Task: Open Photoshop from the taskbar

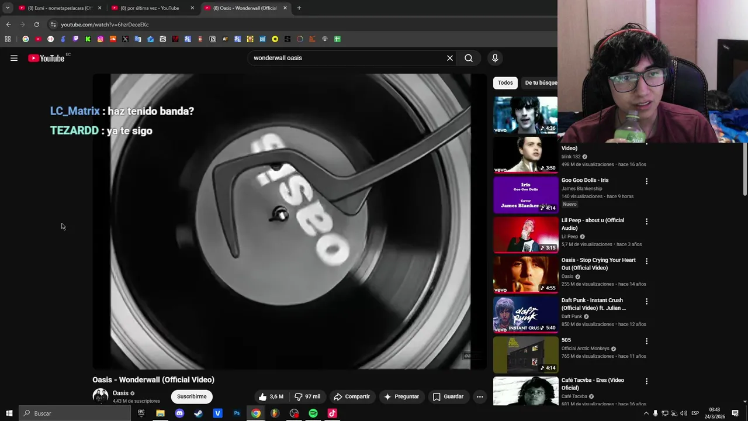Action: click(x=237, y=413)
